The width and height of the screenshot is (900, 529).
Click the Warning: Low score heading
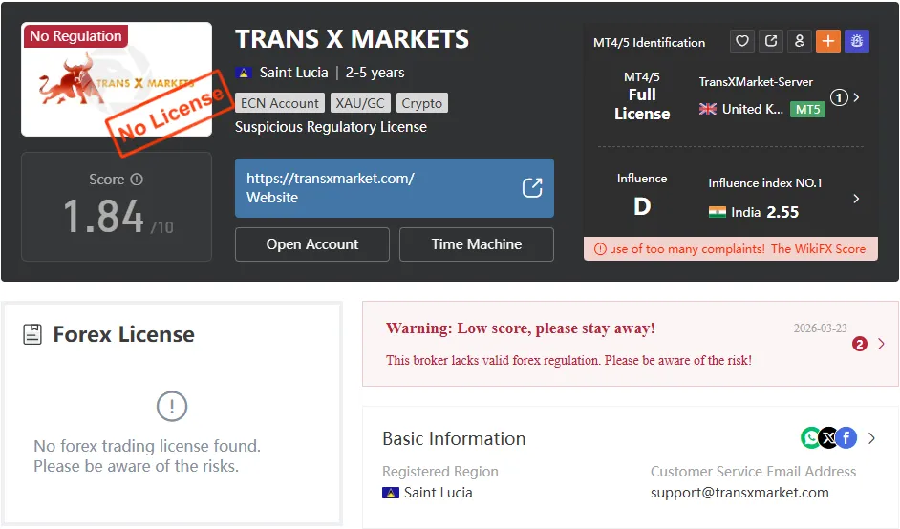(520, 328)
